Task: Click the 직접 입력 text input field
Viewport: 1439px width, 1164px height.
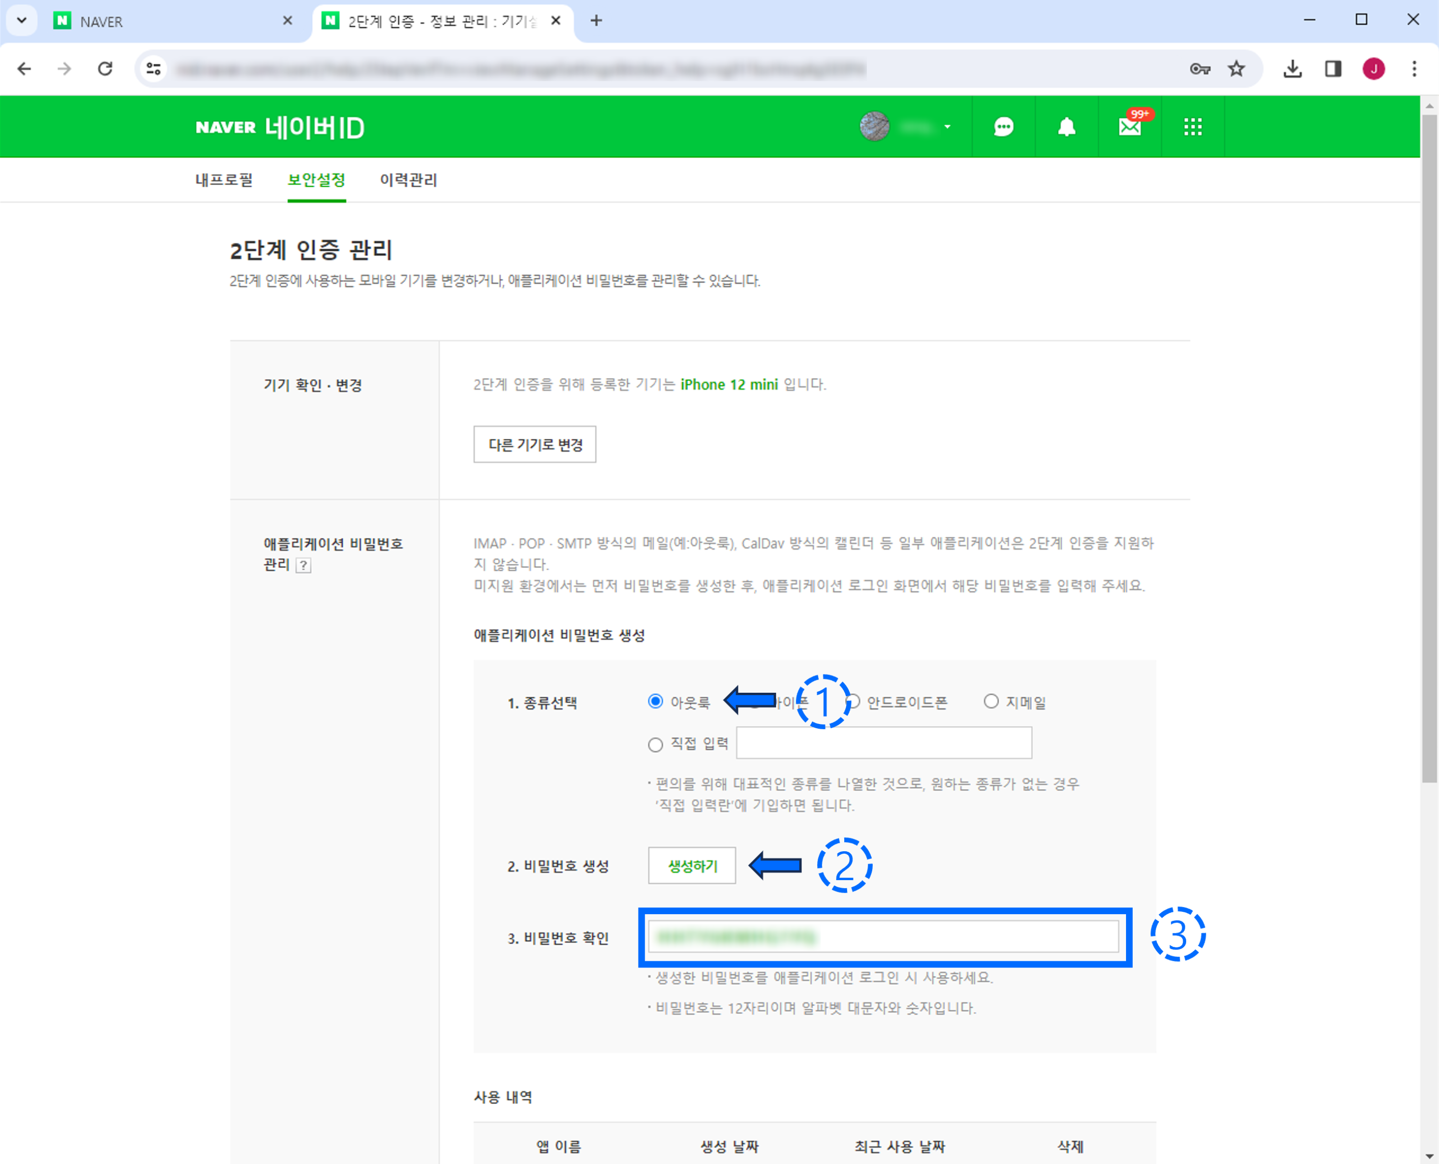Action: (884, 743)
